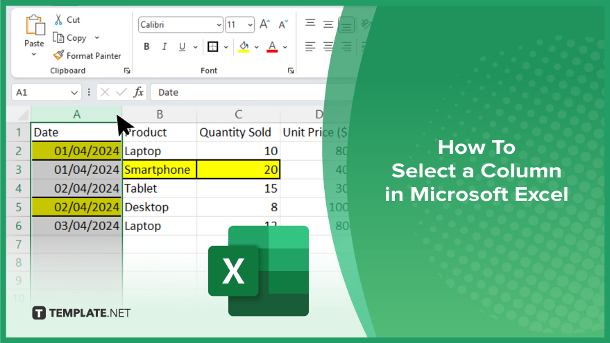Click the Copy button
This screenshot has width=610, height=343.
tap(69, 37)
